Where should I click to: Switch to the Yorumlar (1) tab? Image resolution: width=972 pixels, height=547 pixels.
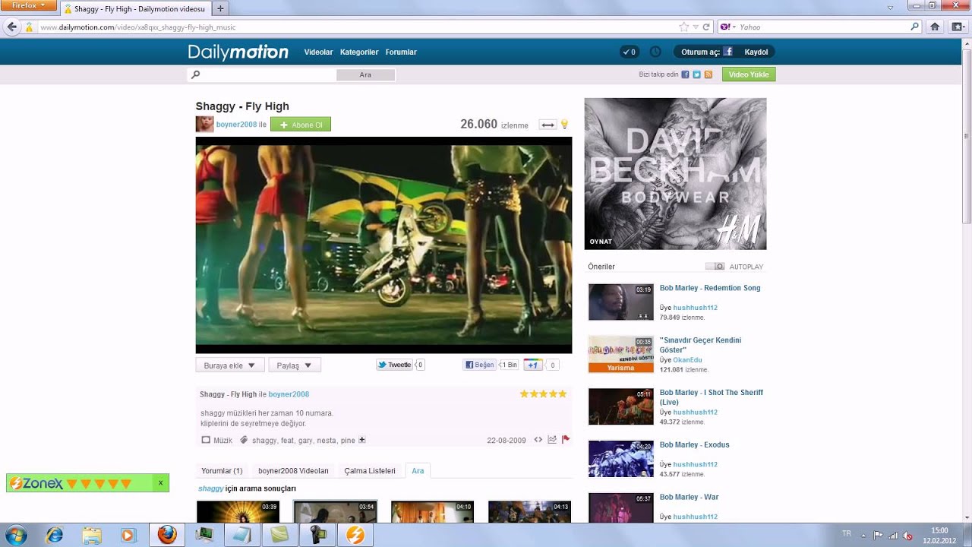(x=222, y=471)
